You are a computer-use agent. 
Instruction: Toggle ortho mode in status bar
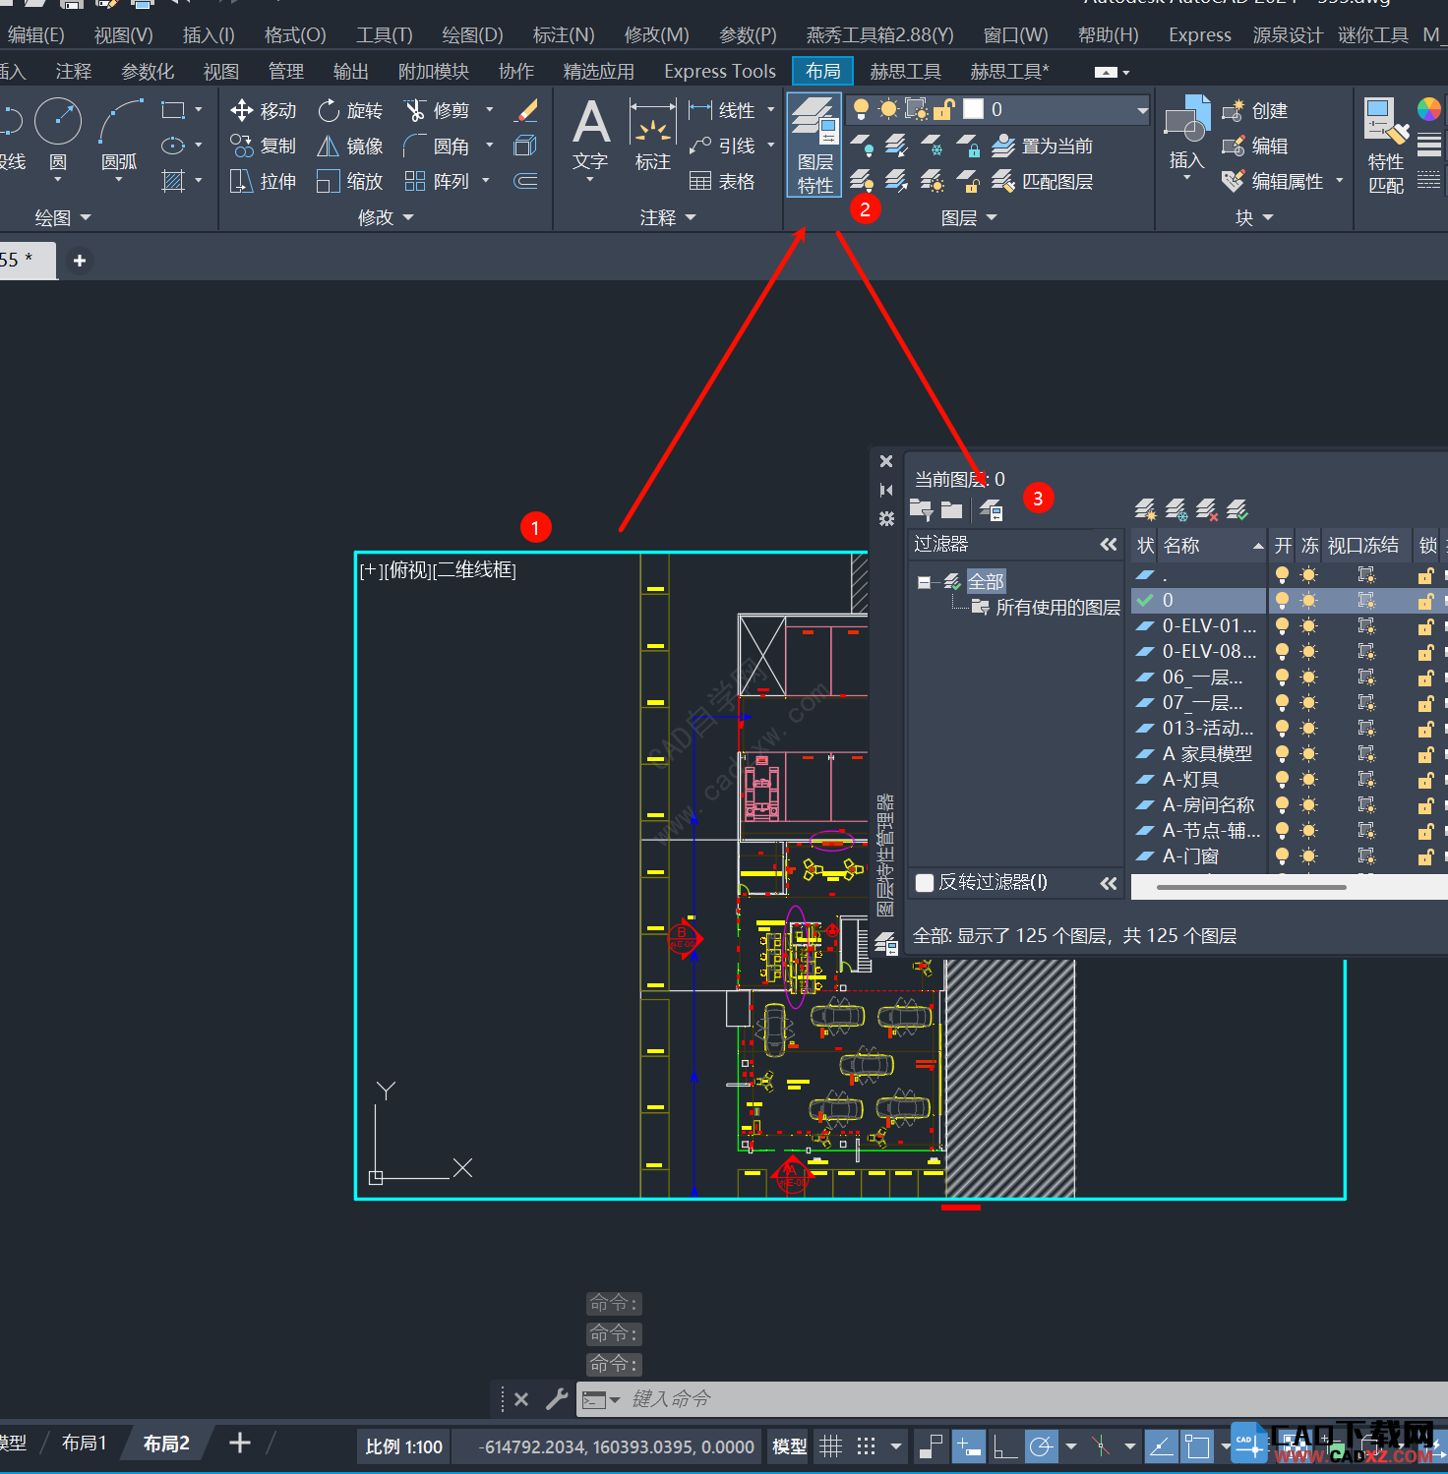click(1005, 1445)
